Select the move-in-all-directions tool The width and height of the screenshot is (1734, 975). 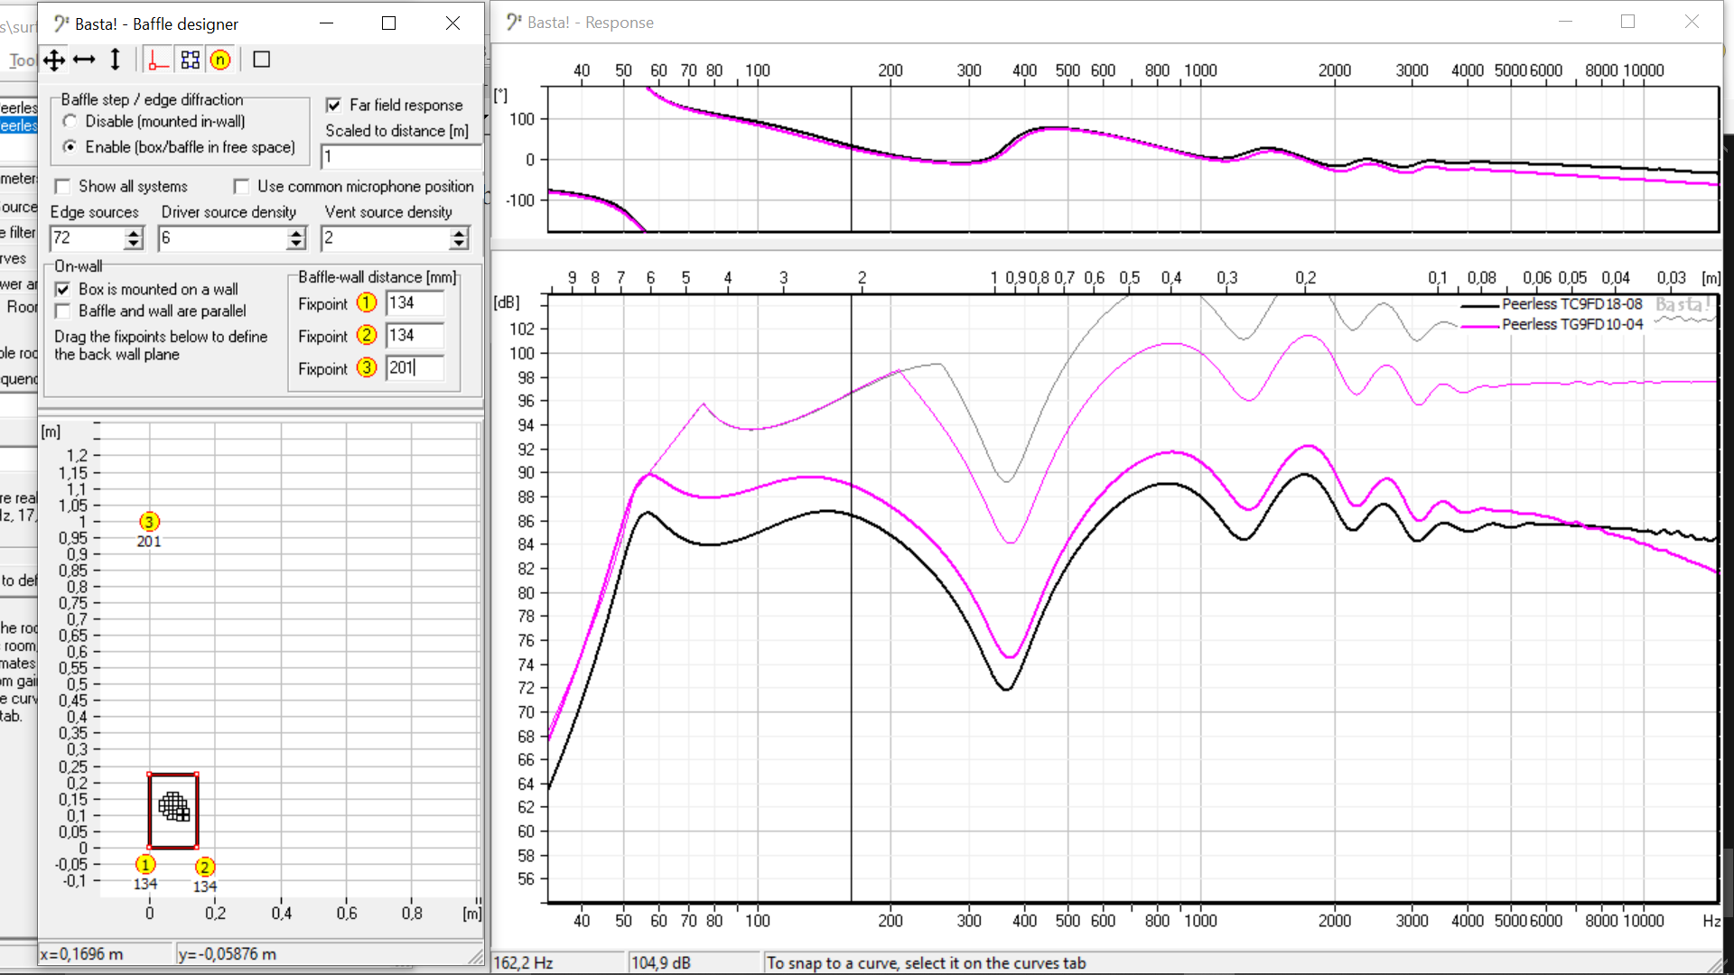click(x=54, y=60)
